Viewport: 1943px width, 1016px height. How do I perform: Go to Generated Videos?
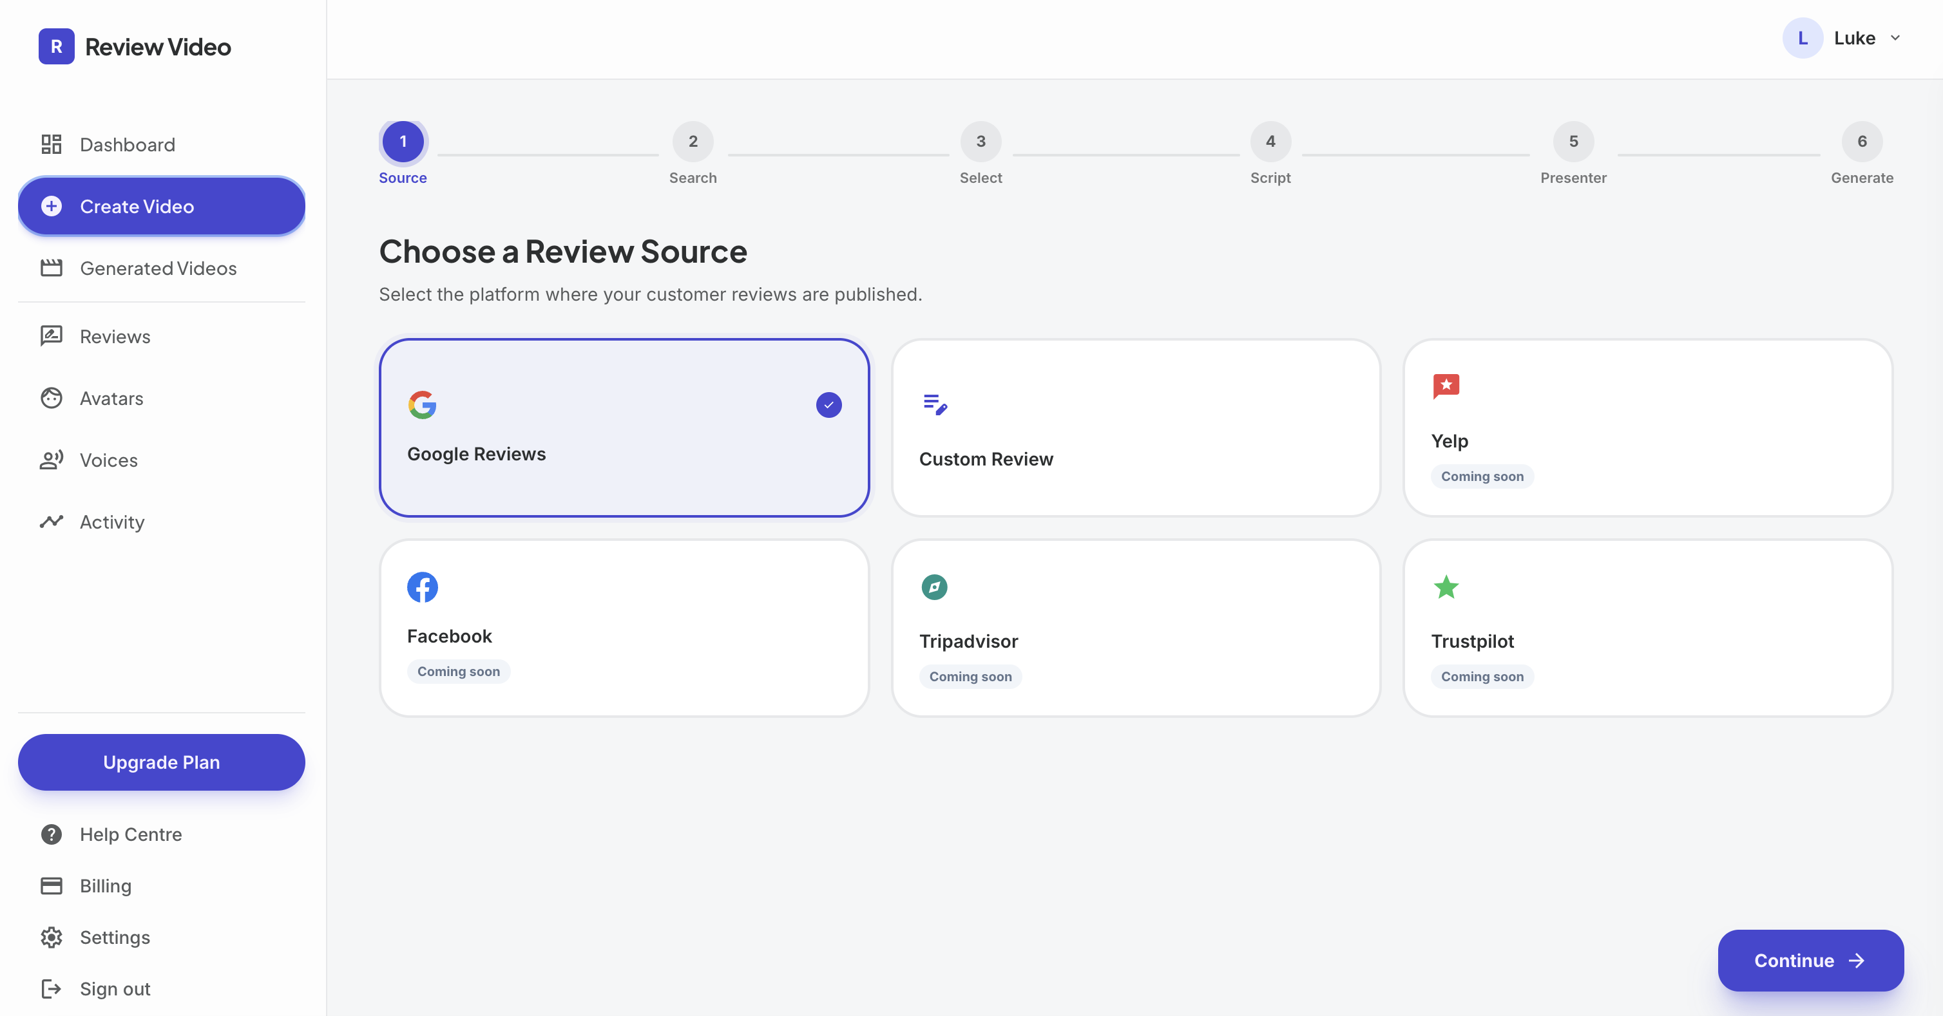(x=162, y=268)
